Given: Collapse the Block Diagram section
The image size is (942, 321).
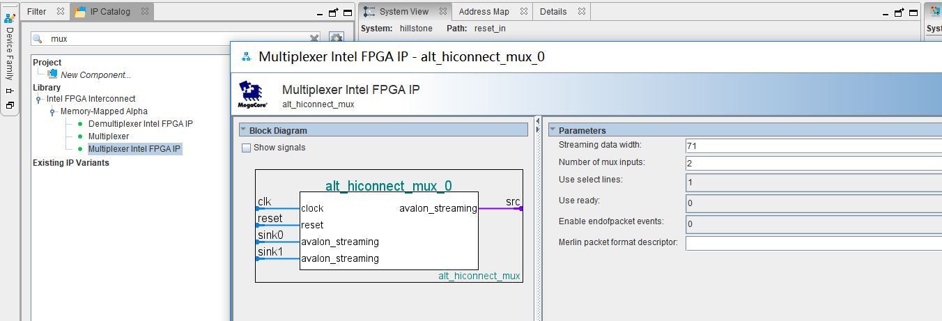Looking at the screenshot, I should 243,130.
